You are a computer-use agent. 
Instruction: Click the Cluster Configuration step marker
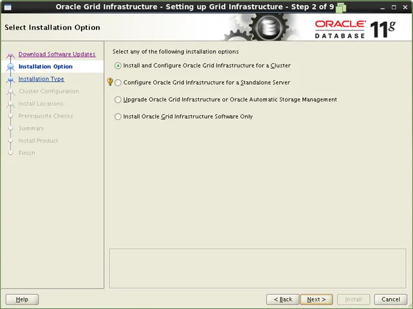pos(10,92)
